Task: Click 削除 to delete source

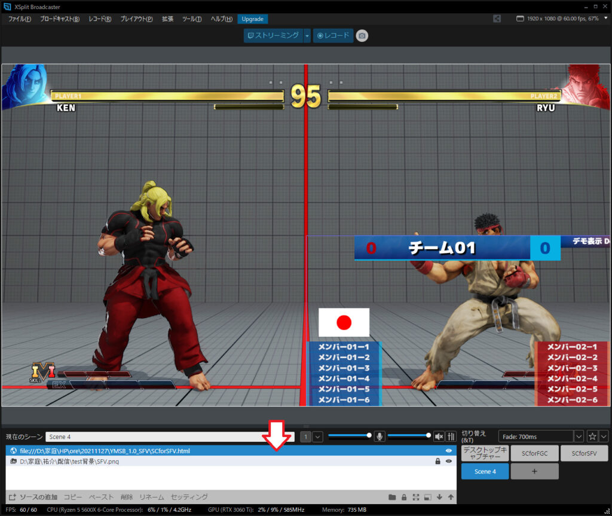Action: [x=127, y=497]
